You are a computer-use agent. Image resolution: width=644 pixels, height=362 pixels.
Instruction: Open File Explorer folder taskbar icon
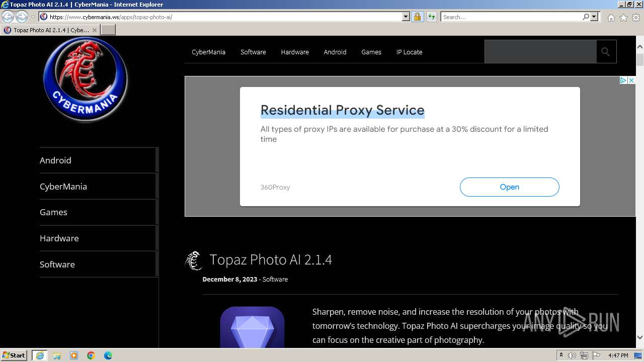(57, 355)
